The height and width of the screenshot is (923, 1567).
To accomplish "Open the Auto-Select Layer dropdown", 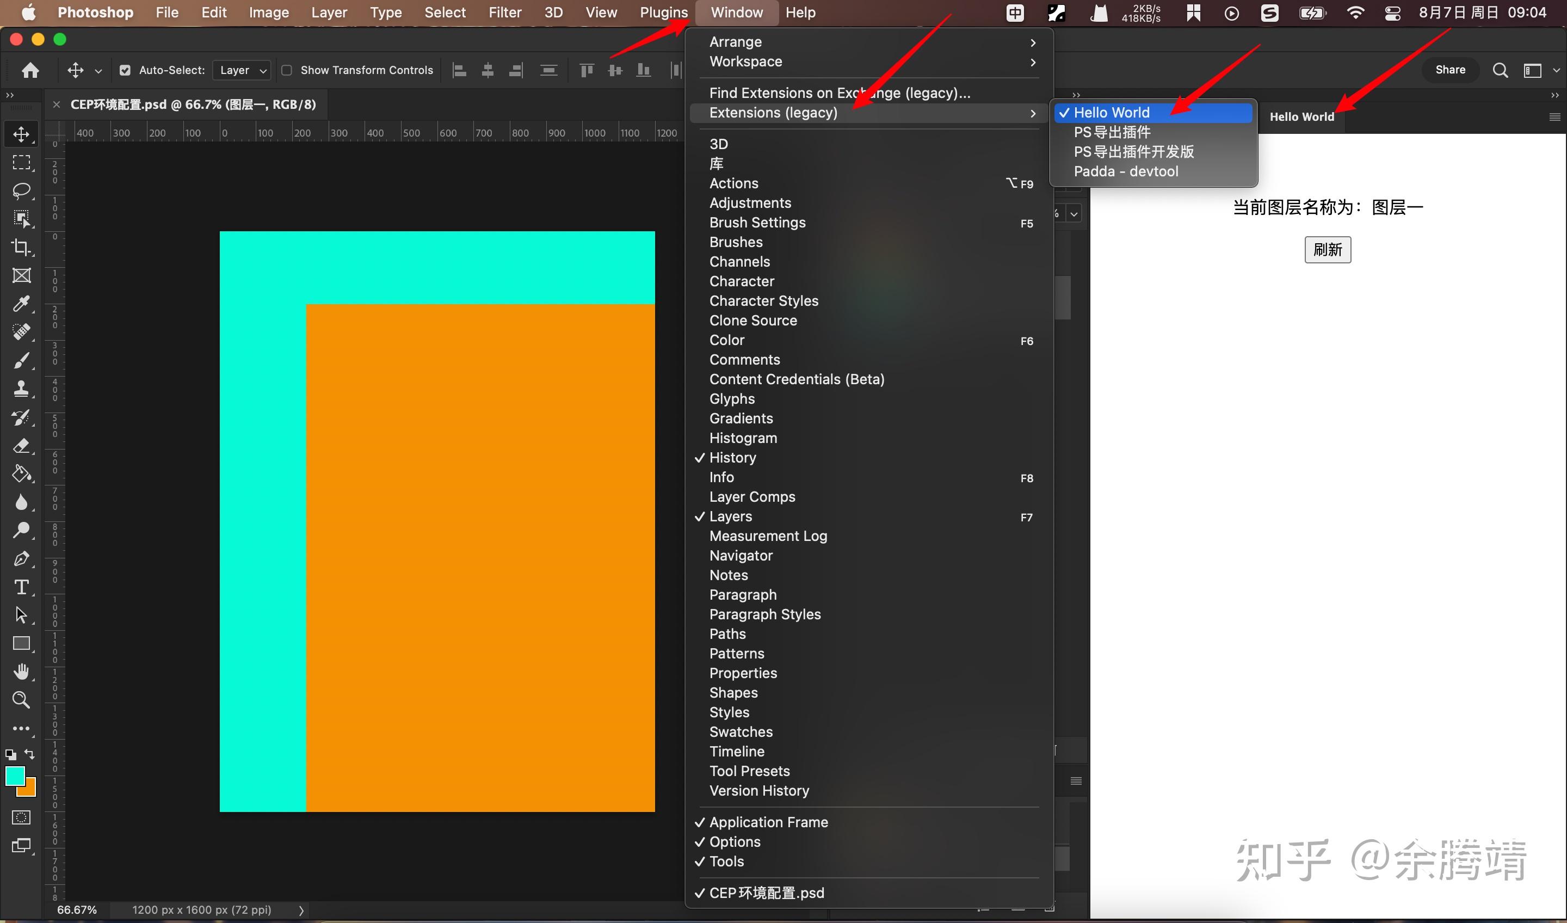I will 242,70.
